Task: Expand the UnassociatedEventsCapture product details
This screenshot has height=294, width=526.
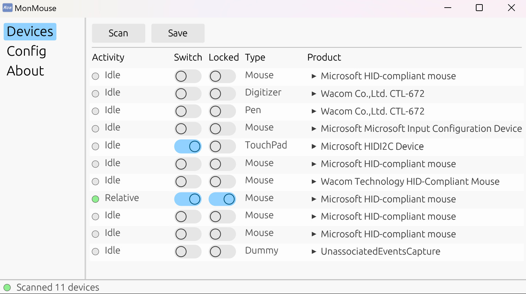Action: (314, 251)
